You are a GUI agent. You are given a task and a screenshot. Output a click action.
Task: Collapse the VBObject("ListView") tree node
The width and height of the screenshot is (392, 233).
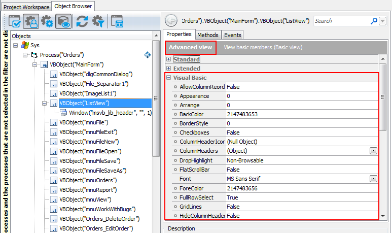tap(45, 104)
